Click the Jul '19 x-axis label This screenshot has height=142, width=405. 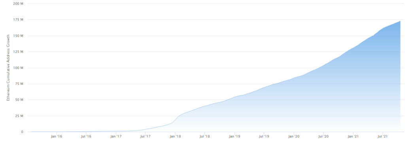tap(264, 136)
